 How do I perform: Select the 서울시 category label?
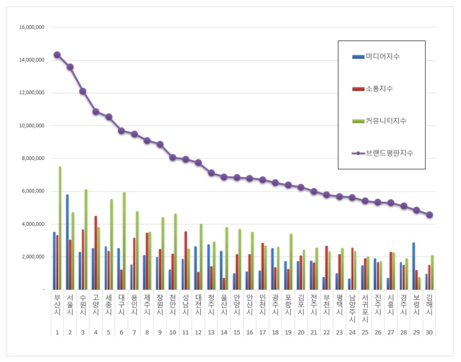point(70,304)
